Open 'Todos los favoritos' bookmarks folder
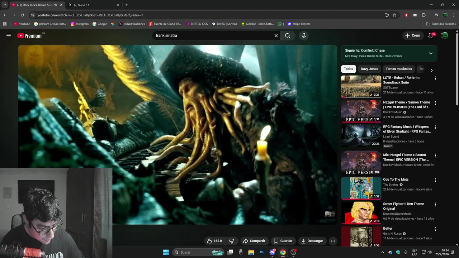459x258 pixels. pos(441,24)
